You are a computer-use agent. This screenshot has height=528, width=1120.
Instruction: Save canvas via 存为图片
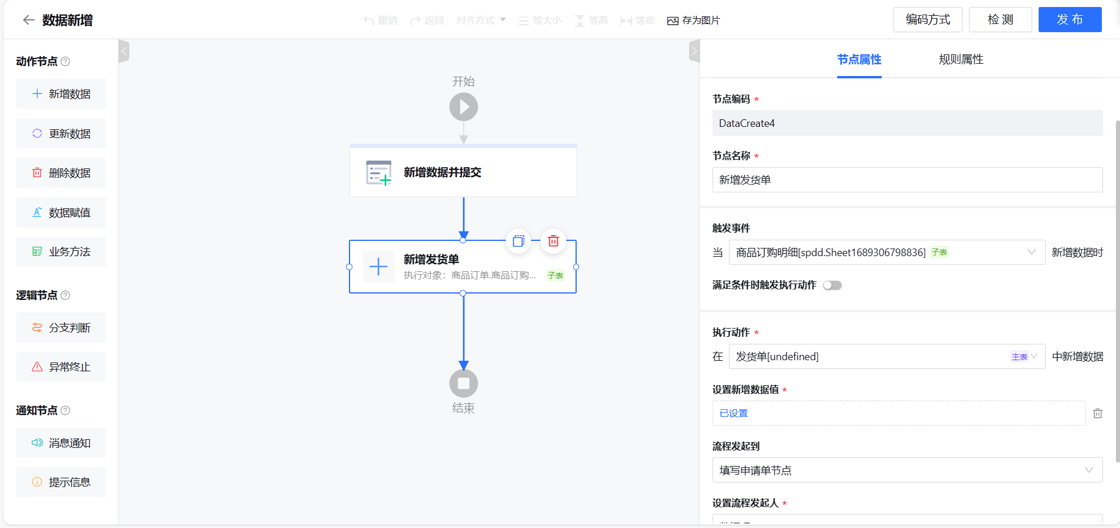coord(693,20)
